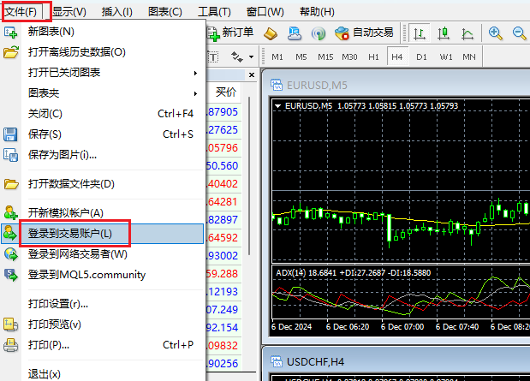Close the market watch panel
Screen dimensions: 530x381
252,74
